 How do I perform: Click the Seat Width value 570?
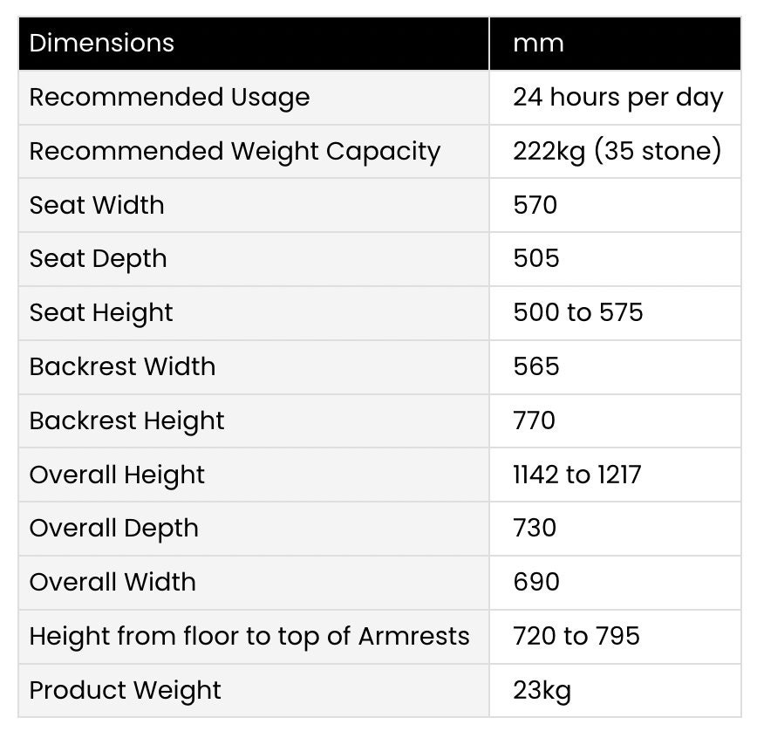click(x=535, y=205)
